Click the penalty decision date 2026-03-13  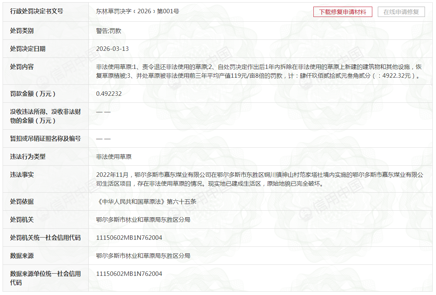tap(112, 49)
